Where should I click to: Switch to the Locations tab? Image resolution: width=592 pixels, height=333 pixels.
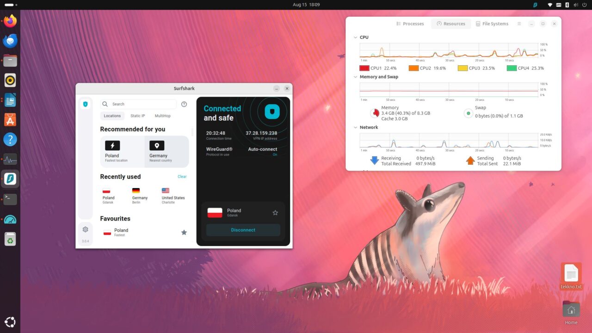(x=112, y=116)
